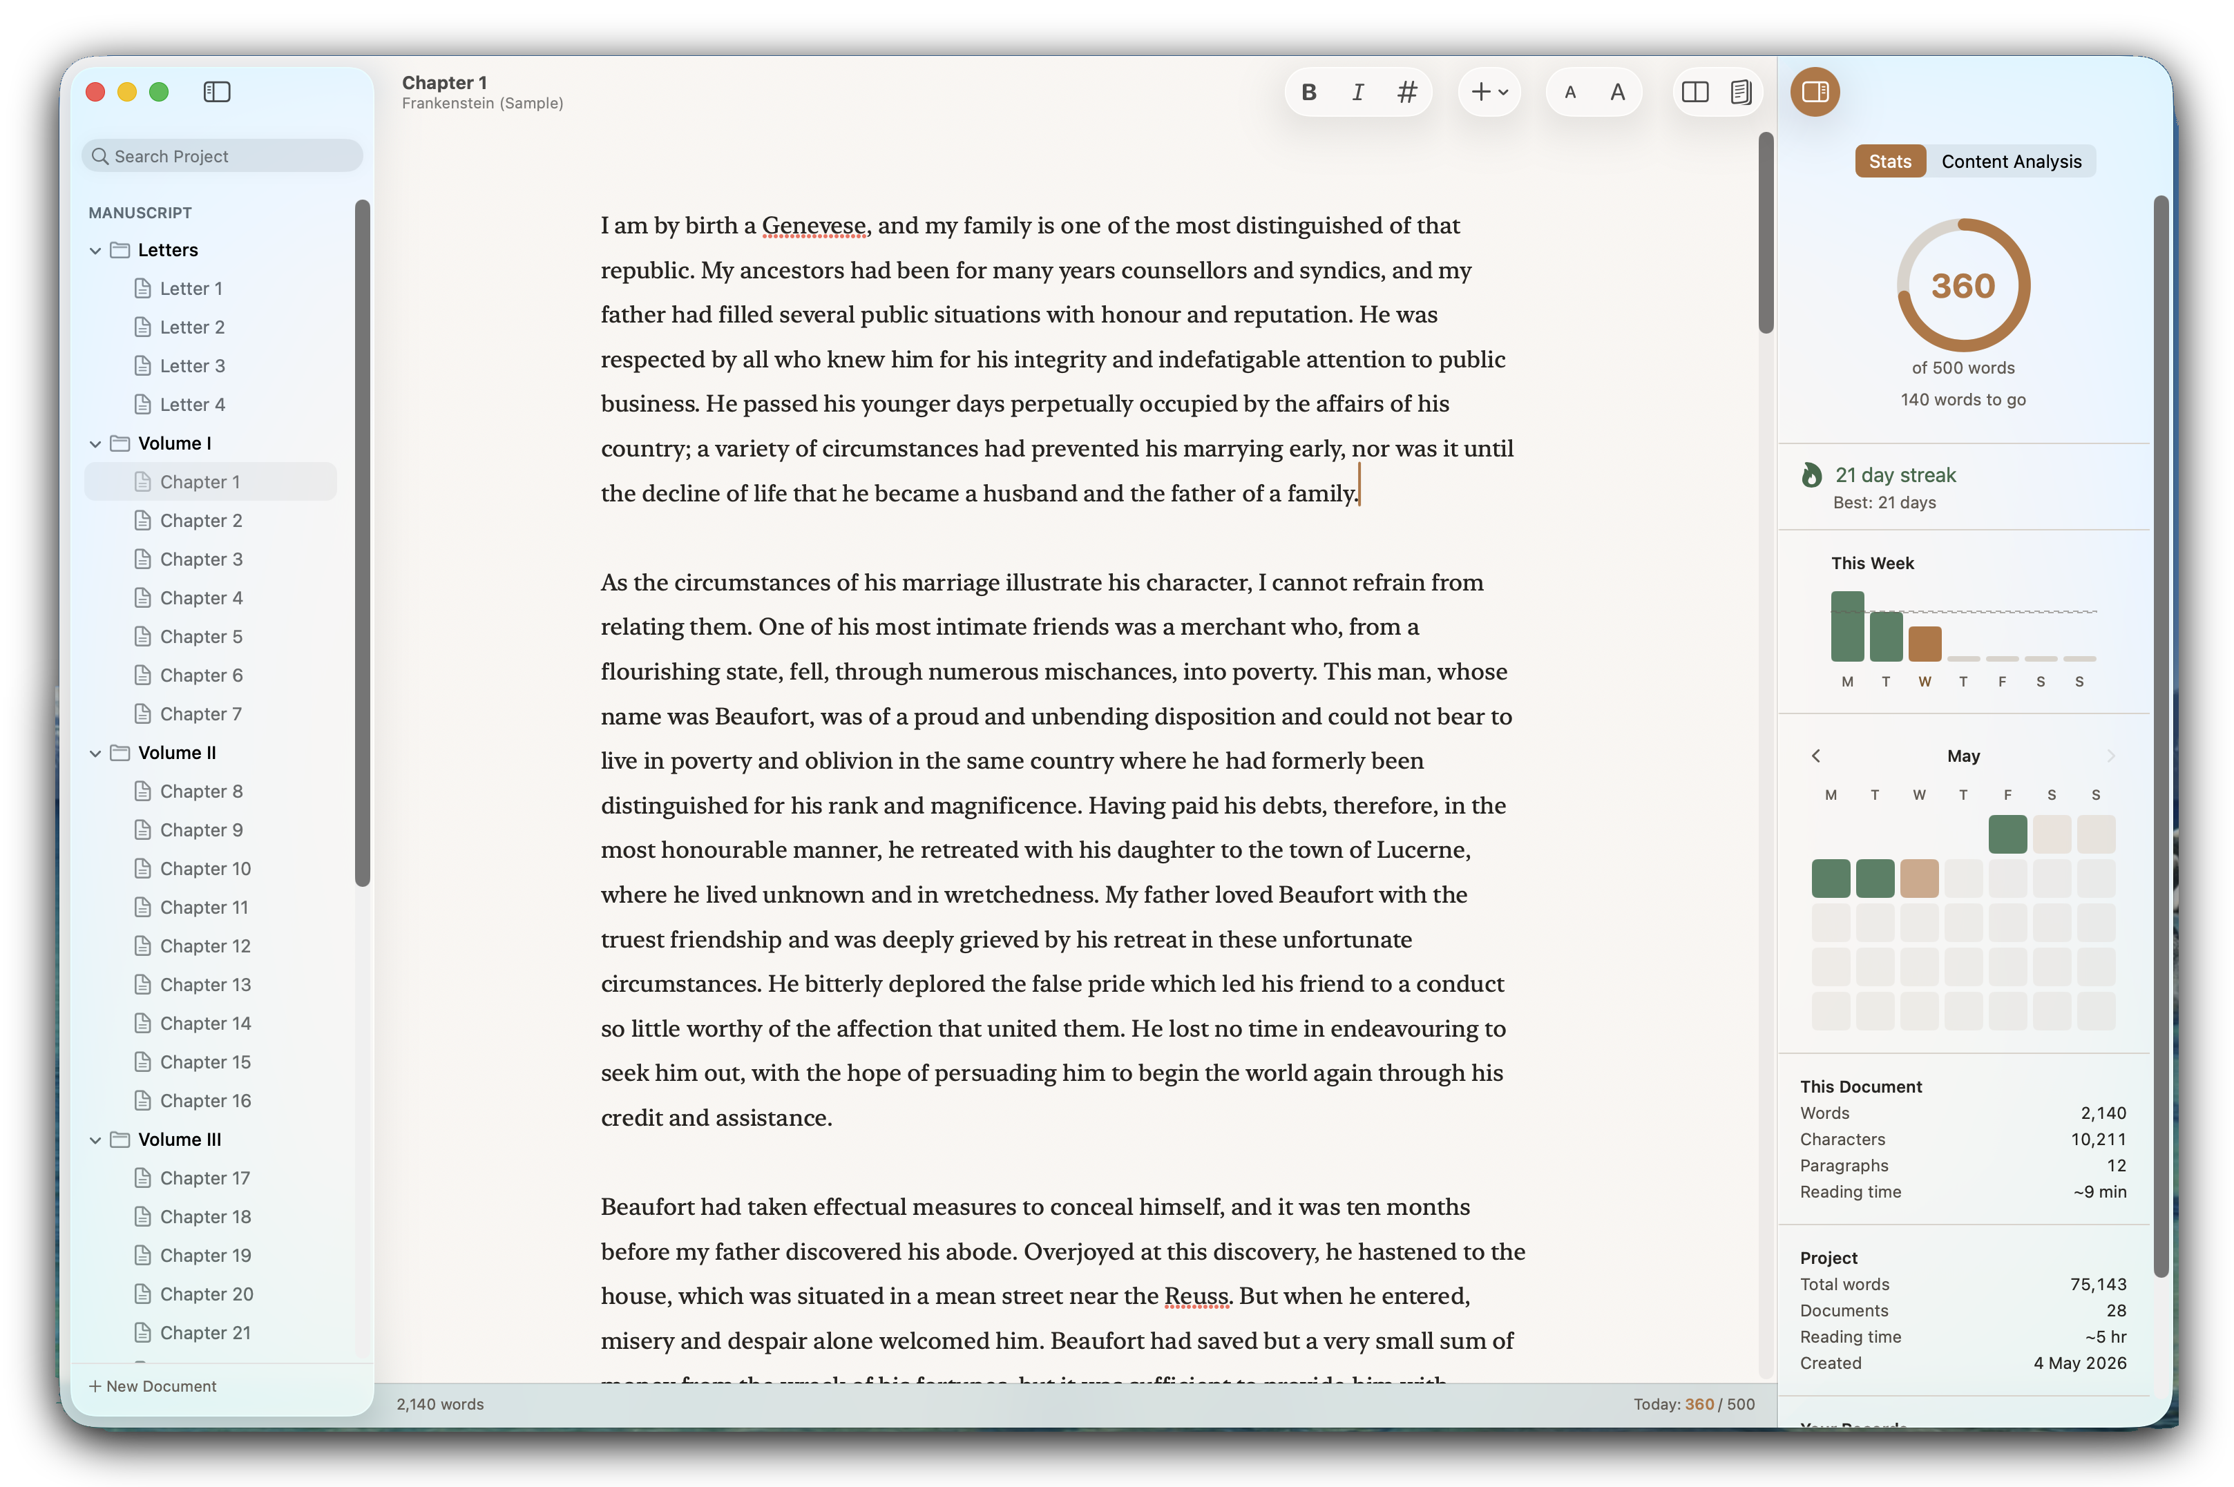Click the sidebar vertical scrollbar
This screenshot has height=1487, width=2234.
point(362,542)
